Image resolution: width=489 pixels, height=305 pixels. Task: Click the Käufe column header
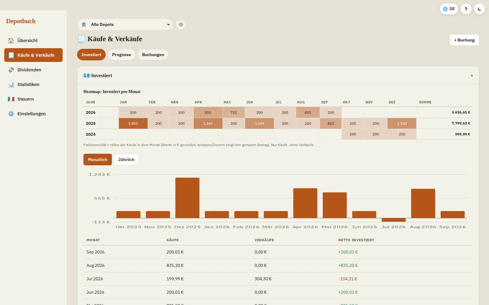click(172, 240)
